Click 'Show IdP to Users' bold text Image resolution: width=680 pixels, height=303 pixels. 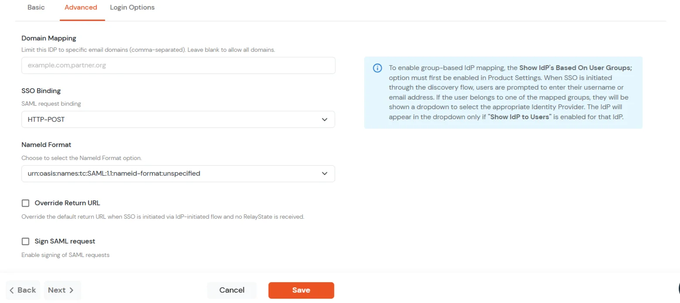[x=519, y=117]
